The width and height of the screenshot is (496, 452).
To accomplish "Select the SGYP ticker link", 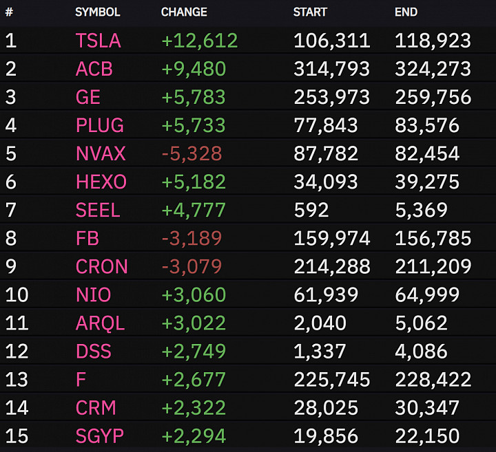I will pos(100,436).
